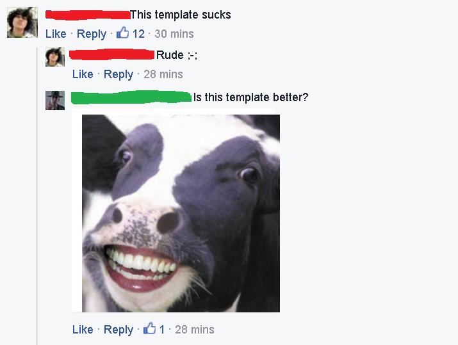Open the single-like count under the cow image
The image size is (458, 345).
(162, 330)
